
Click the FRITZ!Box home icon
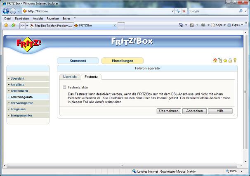point(215,61)
